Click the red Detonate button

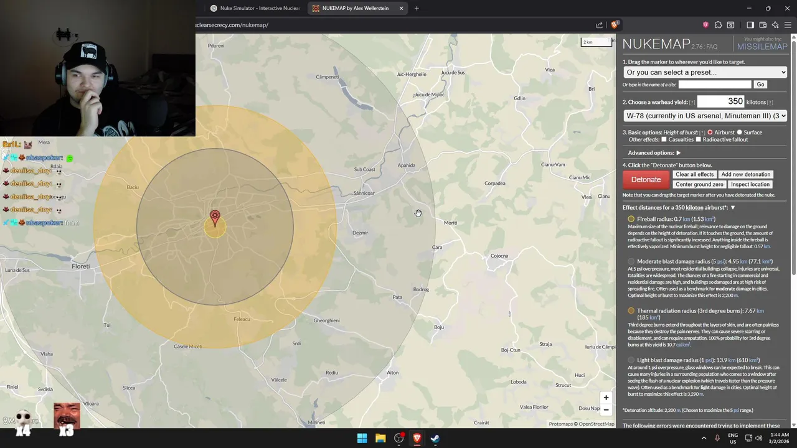pos(646,179)
